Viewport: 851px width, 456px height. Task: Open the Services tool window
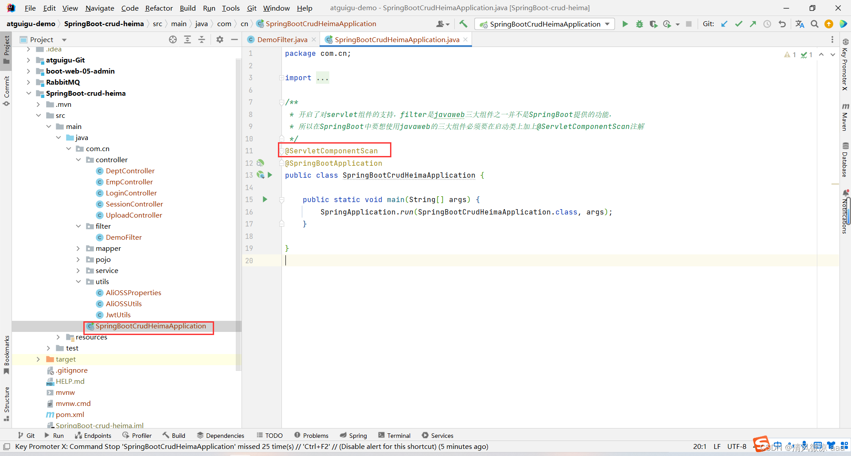click(437, 436)
